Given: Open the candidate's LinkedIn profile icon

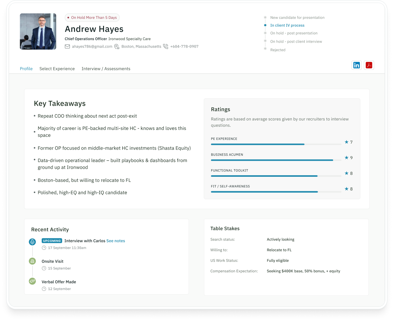Looking at the screenshot, I should coord(356,65).
